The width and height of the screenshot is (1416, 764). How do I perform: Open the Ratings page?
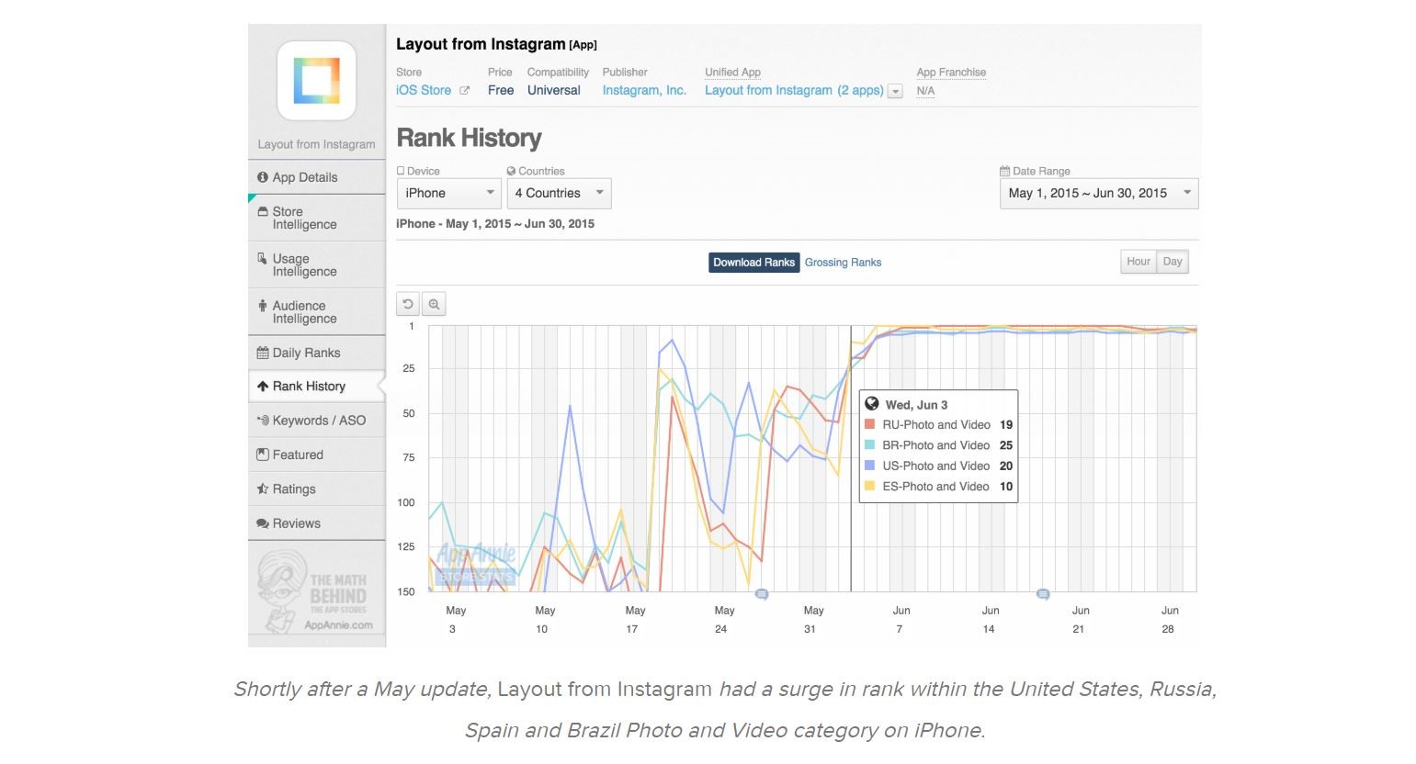point(316,489)
